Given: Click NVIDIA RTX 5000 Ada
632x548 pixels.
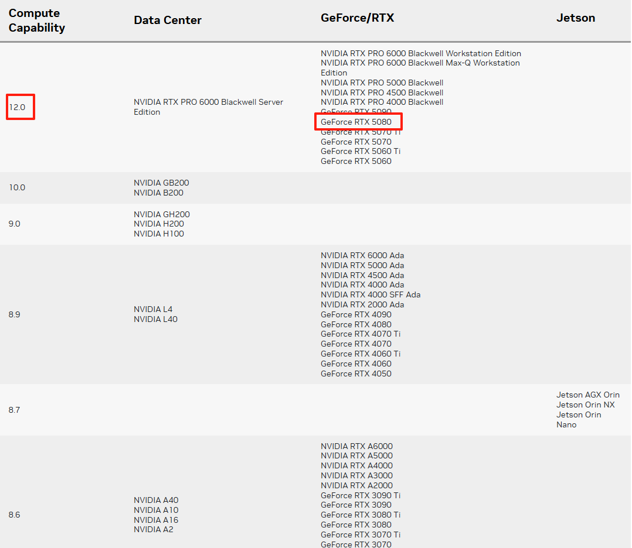Looking at the screenshot, I should click(362, 265).
